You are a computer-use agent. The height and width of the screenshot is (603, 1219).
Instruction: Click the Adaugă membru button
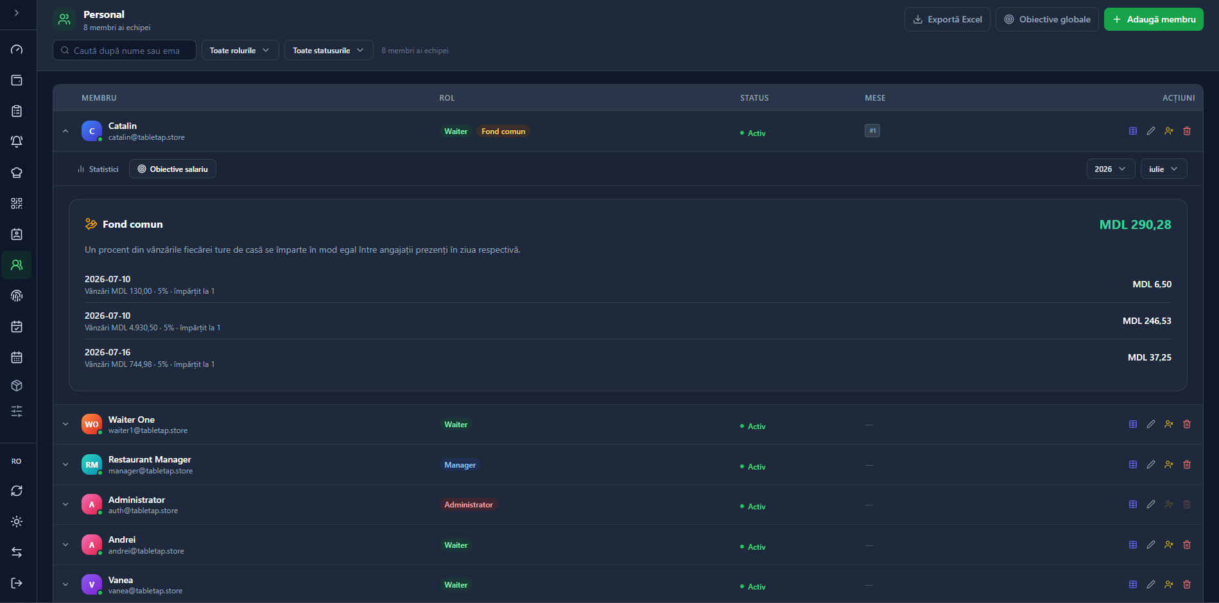click(1154, 19)
